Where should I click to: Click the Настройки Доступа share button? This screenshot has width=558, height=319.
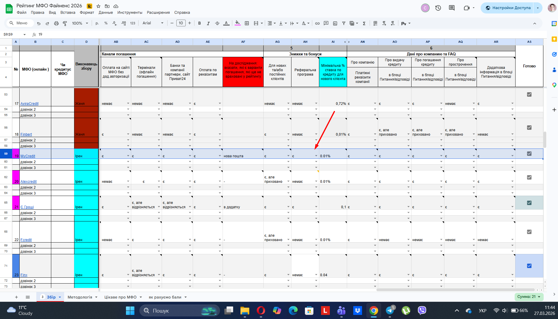pyautogui.click(x=508, y=8)
